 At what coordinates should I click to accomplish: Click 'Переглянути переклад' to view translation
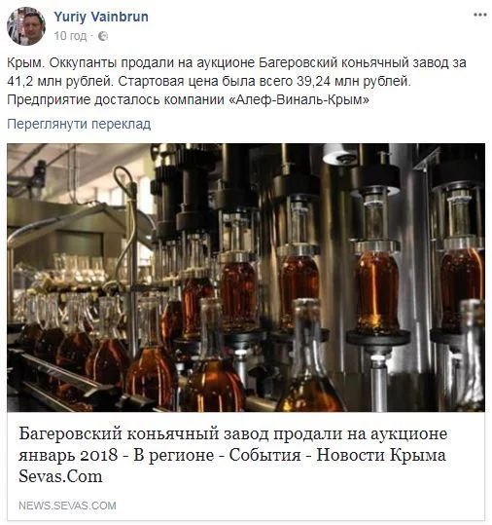coord(79,124)
